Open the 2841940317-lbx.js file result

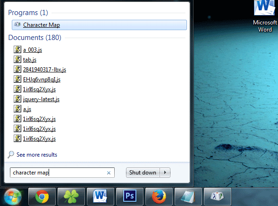tap(44, 70)
